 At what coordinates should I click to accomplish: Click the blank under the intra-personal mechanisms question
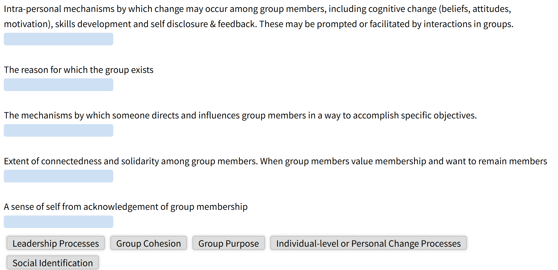point(58,39)
